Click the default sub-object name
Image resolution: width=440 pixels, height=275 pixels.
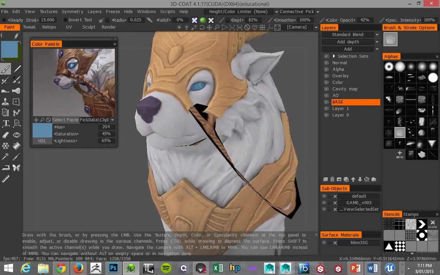(359, 196)
